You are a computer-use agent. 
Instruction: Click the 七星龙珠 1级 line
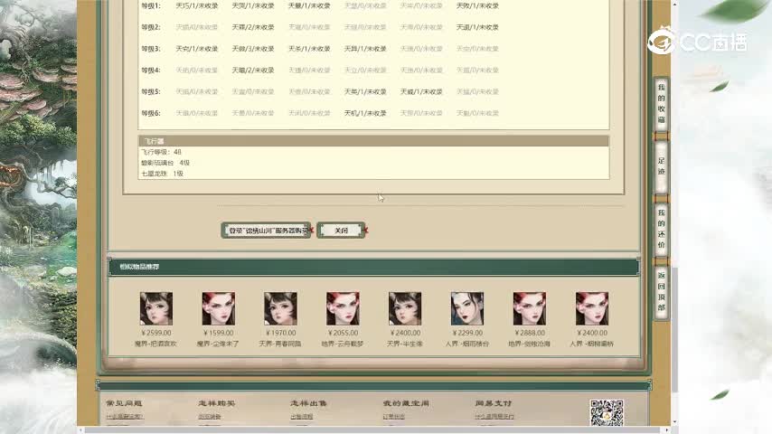(163, 174)
